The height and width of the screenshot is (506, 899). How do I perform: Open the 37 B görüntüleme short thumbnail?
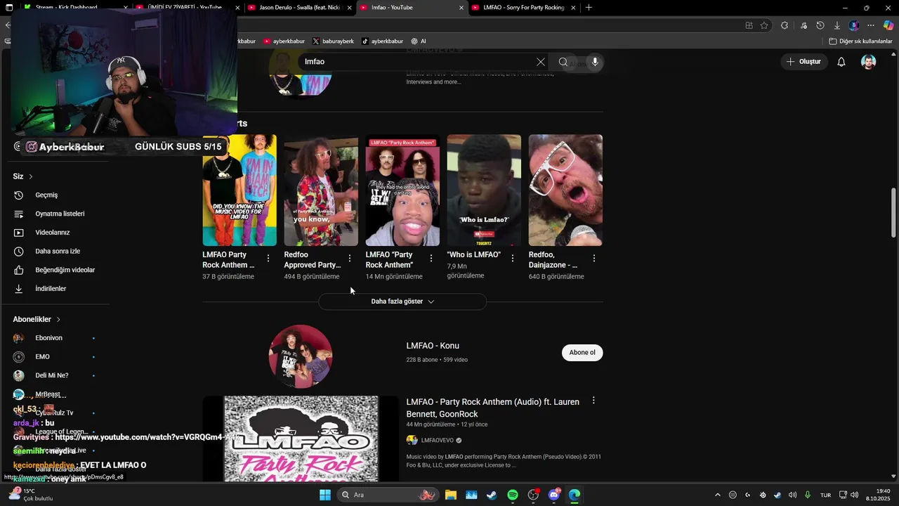239,190
